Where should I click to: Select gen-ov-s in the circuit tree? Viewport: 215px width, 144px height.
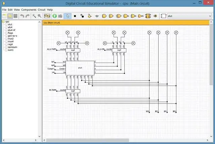12,36
